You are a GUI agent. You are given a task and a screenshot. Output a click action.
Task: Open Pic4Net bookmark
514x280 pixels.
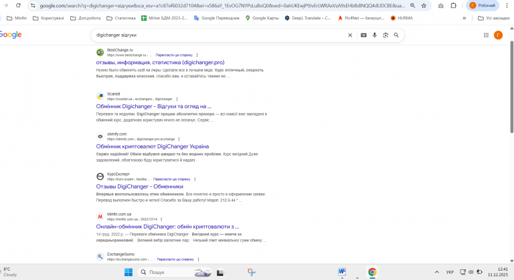pyautogui.click(x=361, y=18)
